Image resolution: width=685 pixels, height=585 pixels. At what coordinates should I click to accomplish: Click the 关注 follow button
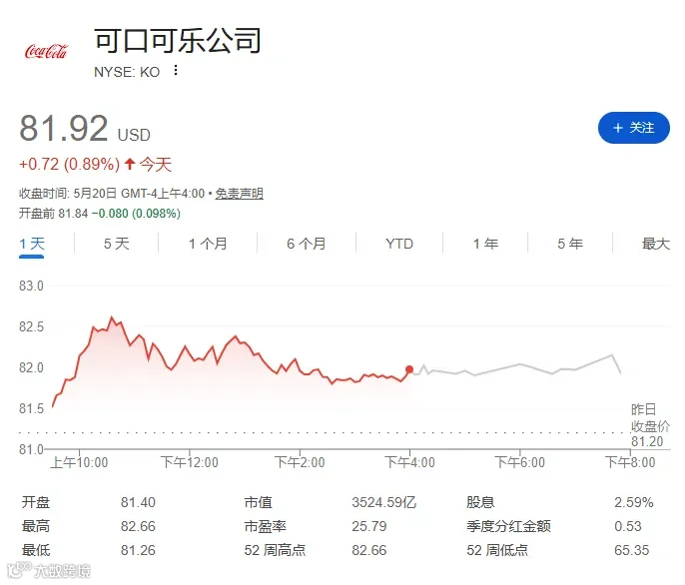pyautogui.click(x=633, y=128)
